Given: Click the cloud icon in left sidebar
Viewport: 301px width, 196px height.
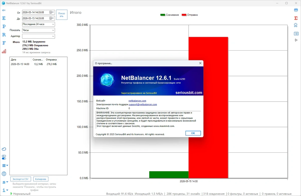Looking at the screenshot, I should click(4, 149).
